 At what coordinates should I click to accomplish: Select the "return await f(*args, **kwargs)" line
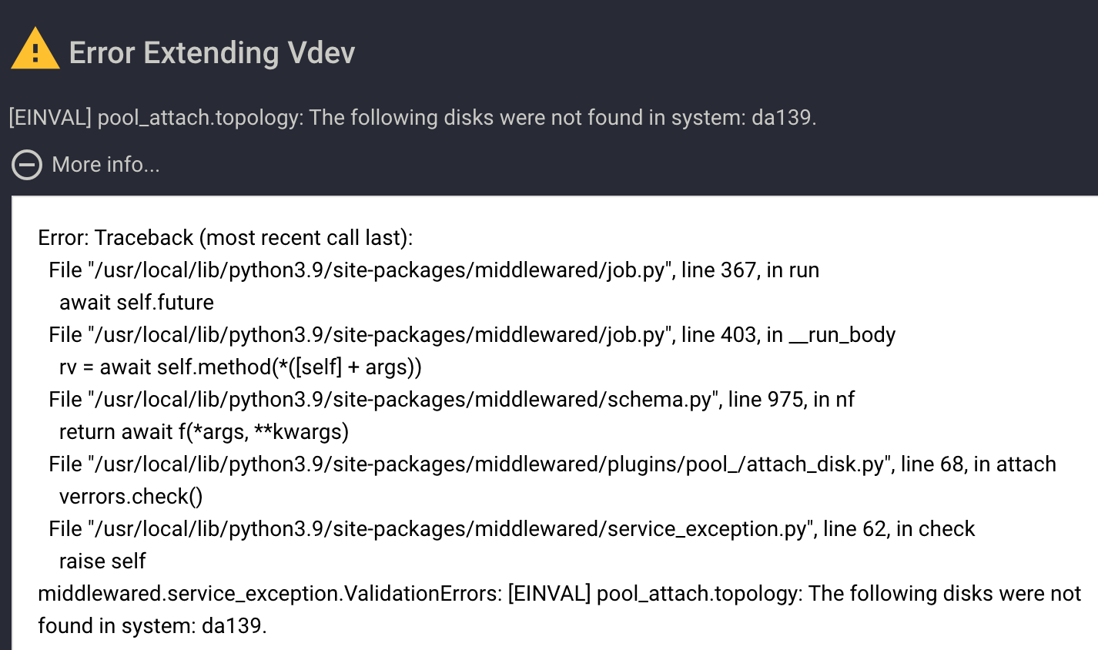204,432
